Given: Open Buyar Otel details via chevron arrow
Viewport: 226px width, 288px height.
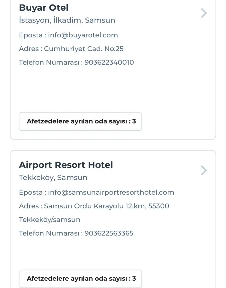Looking at the screenshot, I should click(204, 13).
